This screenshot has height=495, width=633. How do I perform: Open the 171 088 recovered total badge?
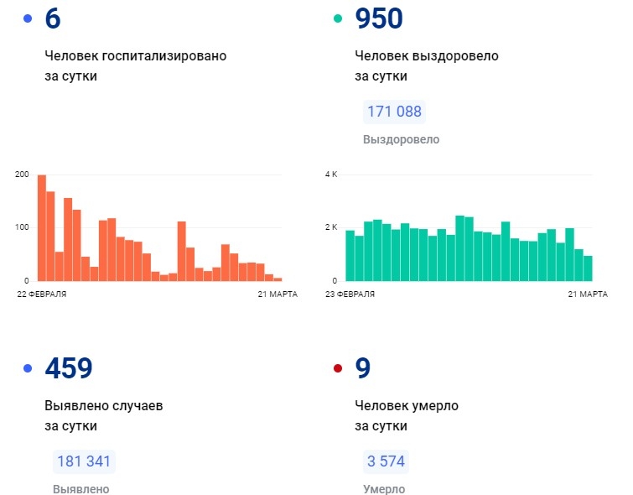point(394,112)
